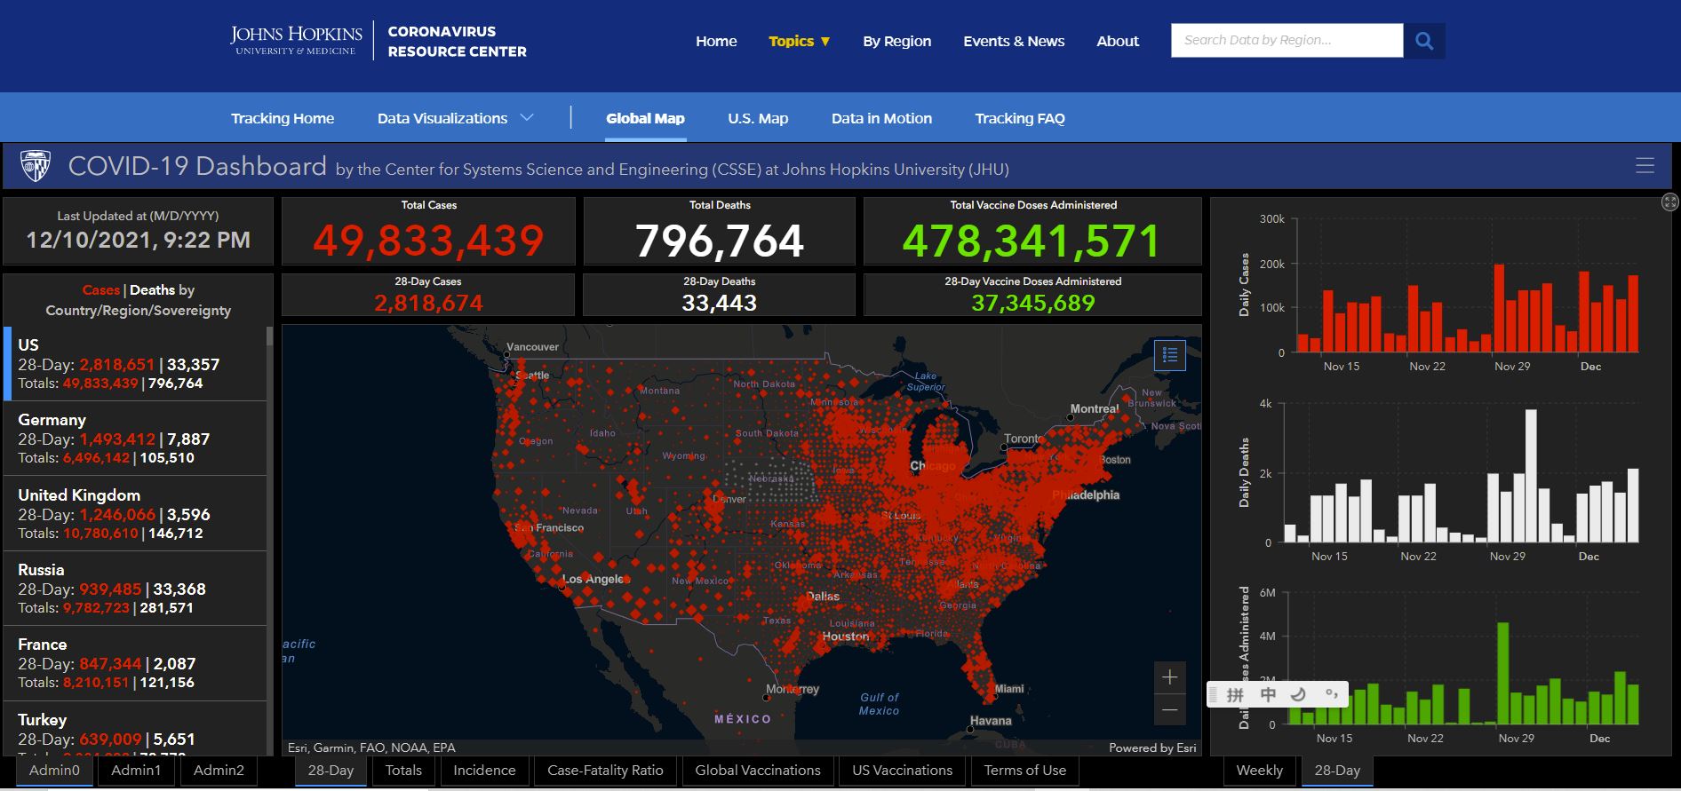Show the Case-Fatality Ratio tab
The image size is (1681, 791).
coord(605,771)
